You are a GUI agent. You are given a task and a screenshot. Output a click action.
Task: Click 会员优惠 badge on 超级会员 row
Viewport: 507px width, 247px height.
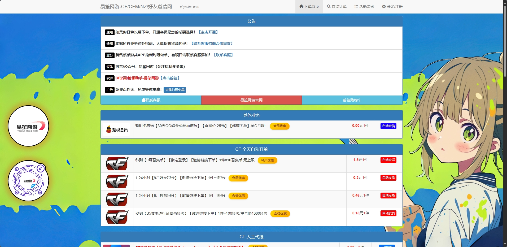pos(279,126)
